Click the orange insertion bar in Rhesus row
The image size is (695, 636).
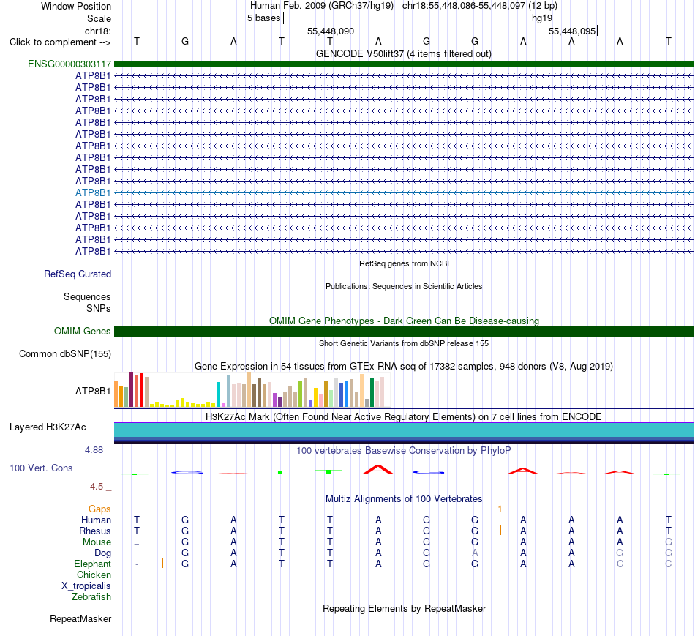[500, 530]
